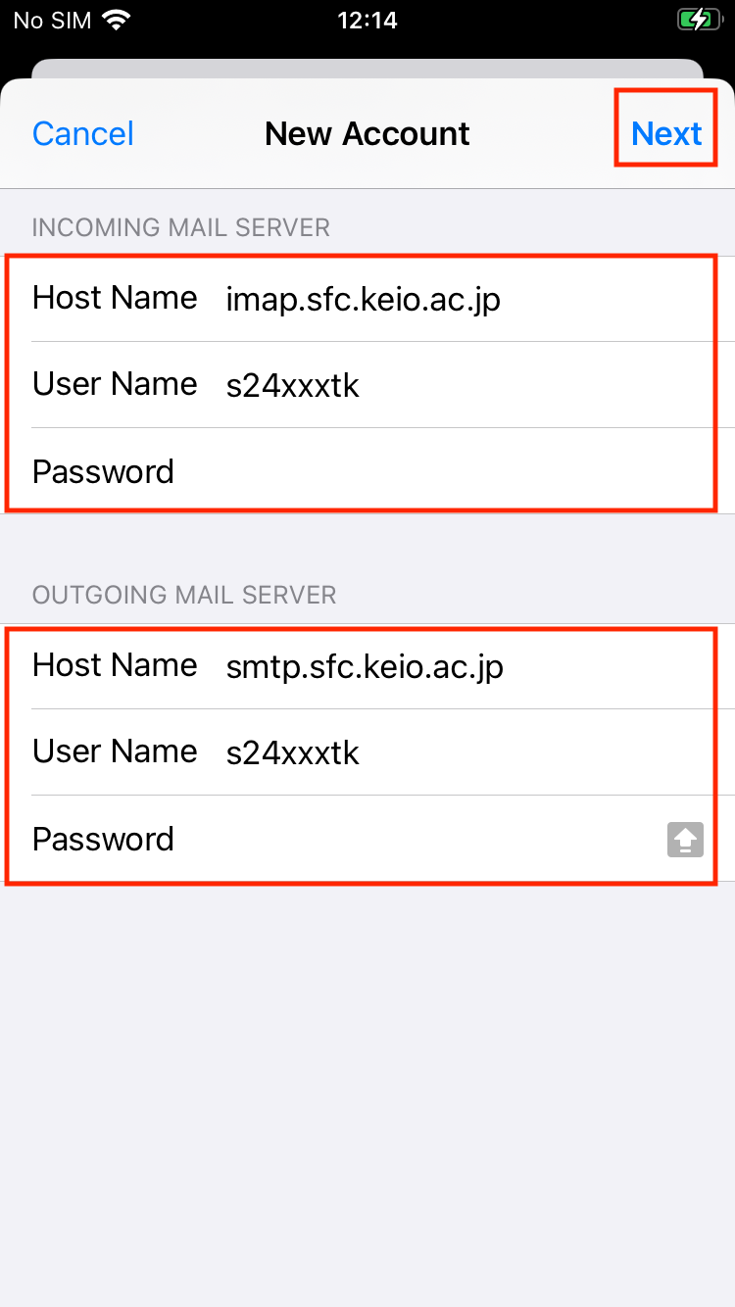Focus the incoming mail server Password field
Viewport: 735px width, 1307px height.
click(441, 471)
